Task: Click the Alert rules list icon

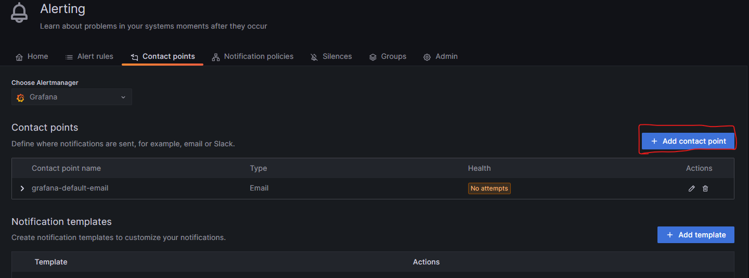Action: pos(69,57)
